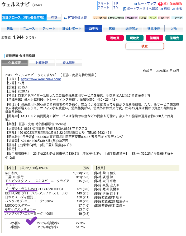This screenshot has width=186, height=236.
Task: Click shareholder row MSCOカスタマー
Action: pos(47,206)
